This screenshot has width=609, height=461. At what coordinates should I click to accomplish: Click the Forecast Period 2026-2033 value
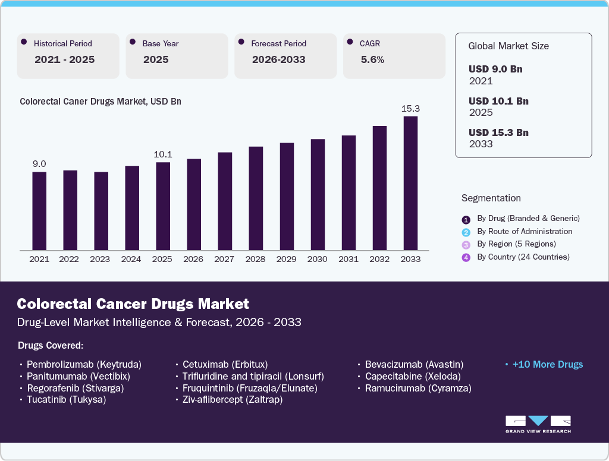(x=279, y=59)
